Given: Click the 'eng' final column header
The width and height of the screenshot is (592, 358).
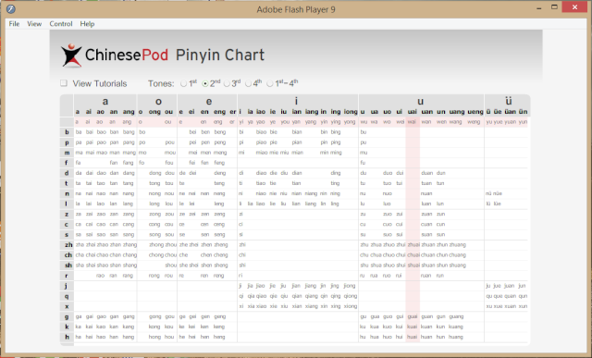Looking at the screenshot, I should point(219,112).
